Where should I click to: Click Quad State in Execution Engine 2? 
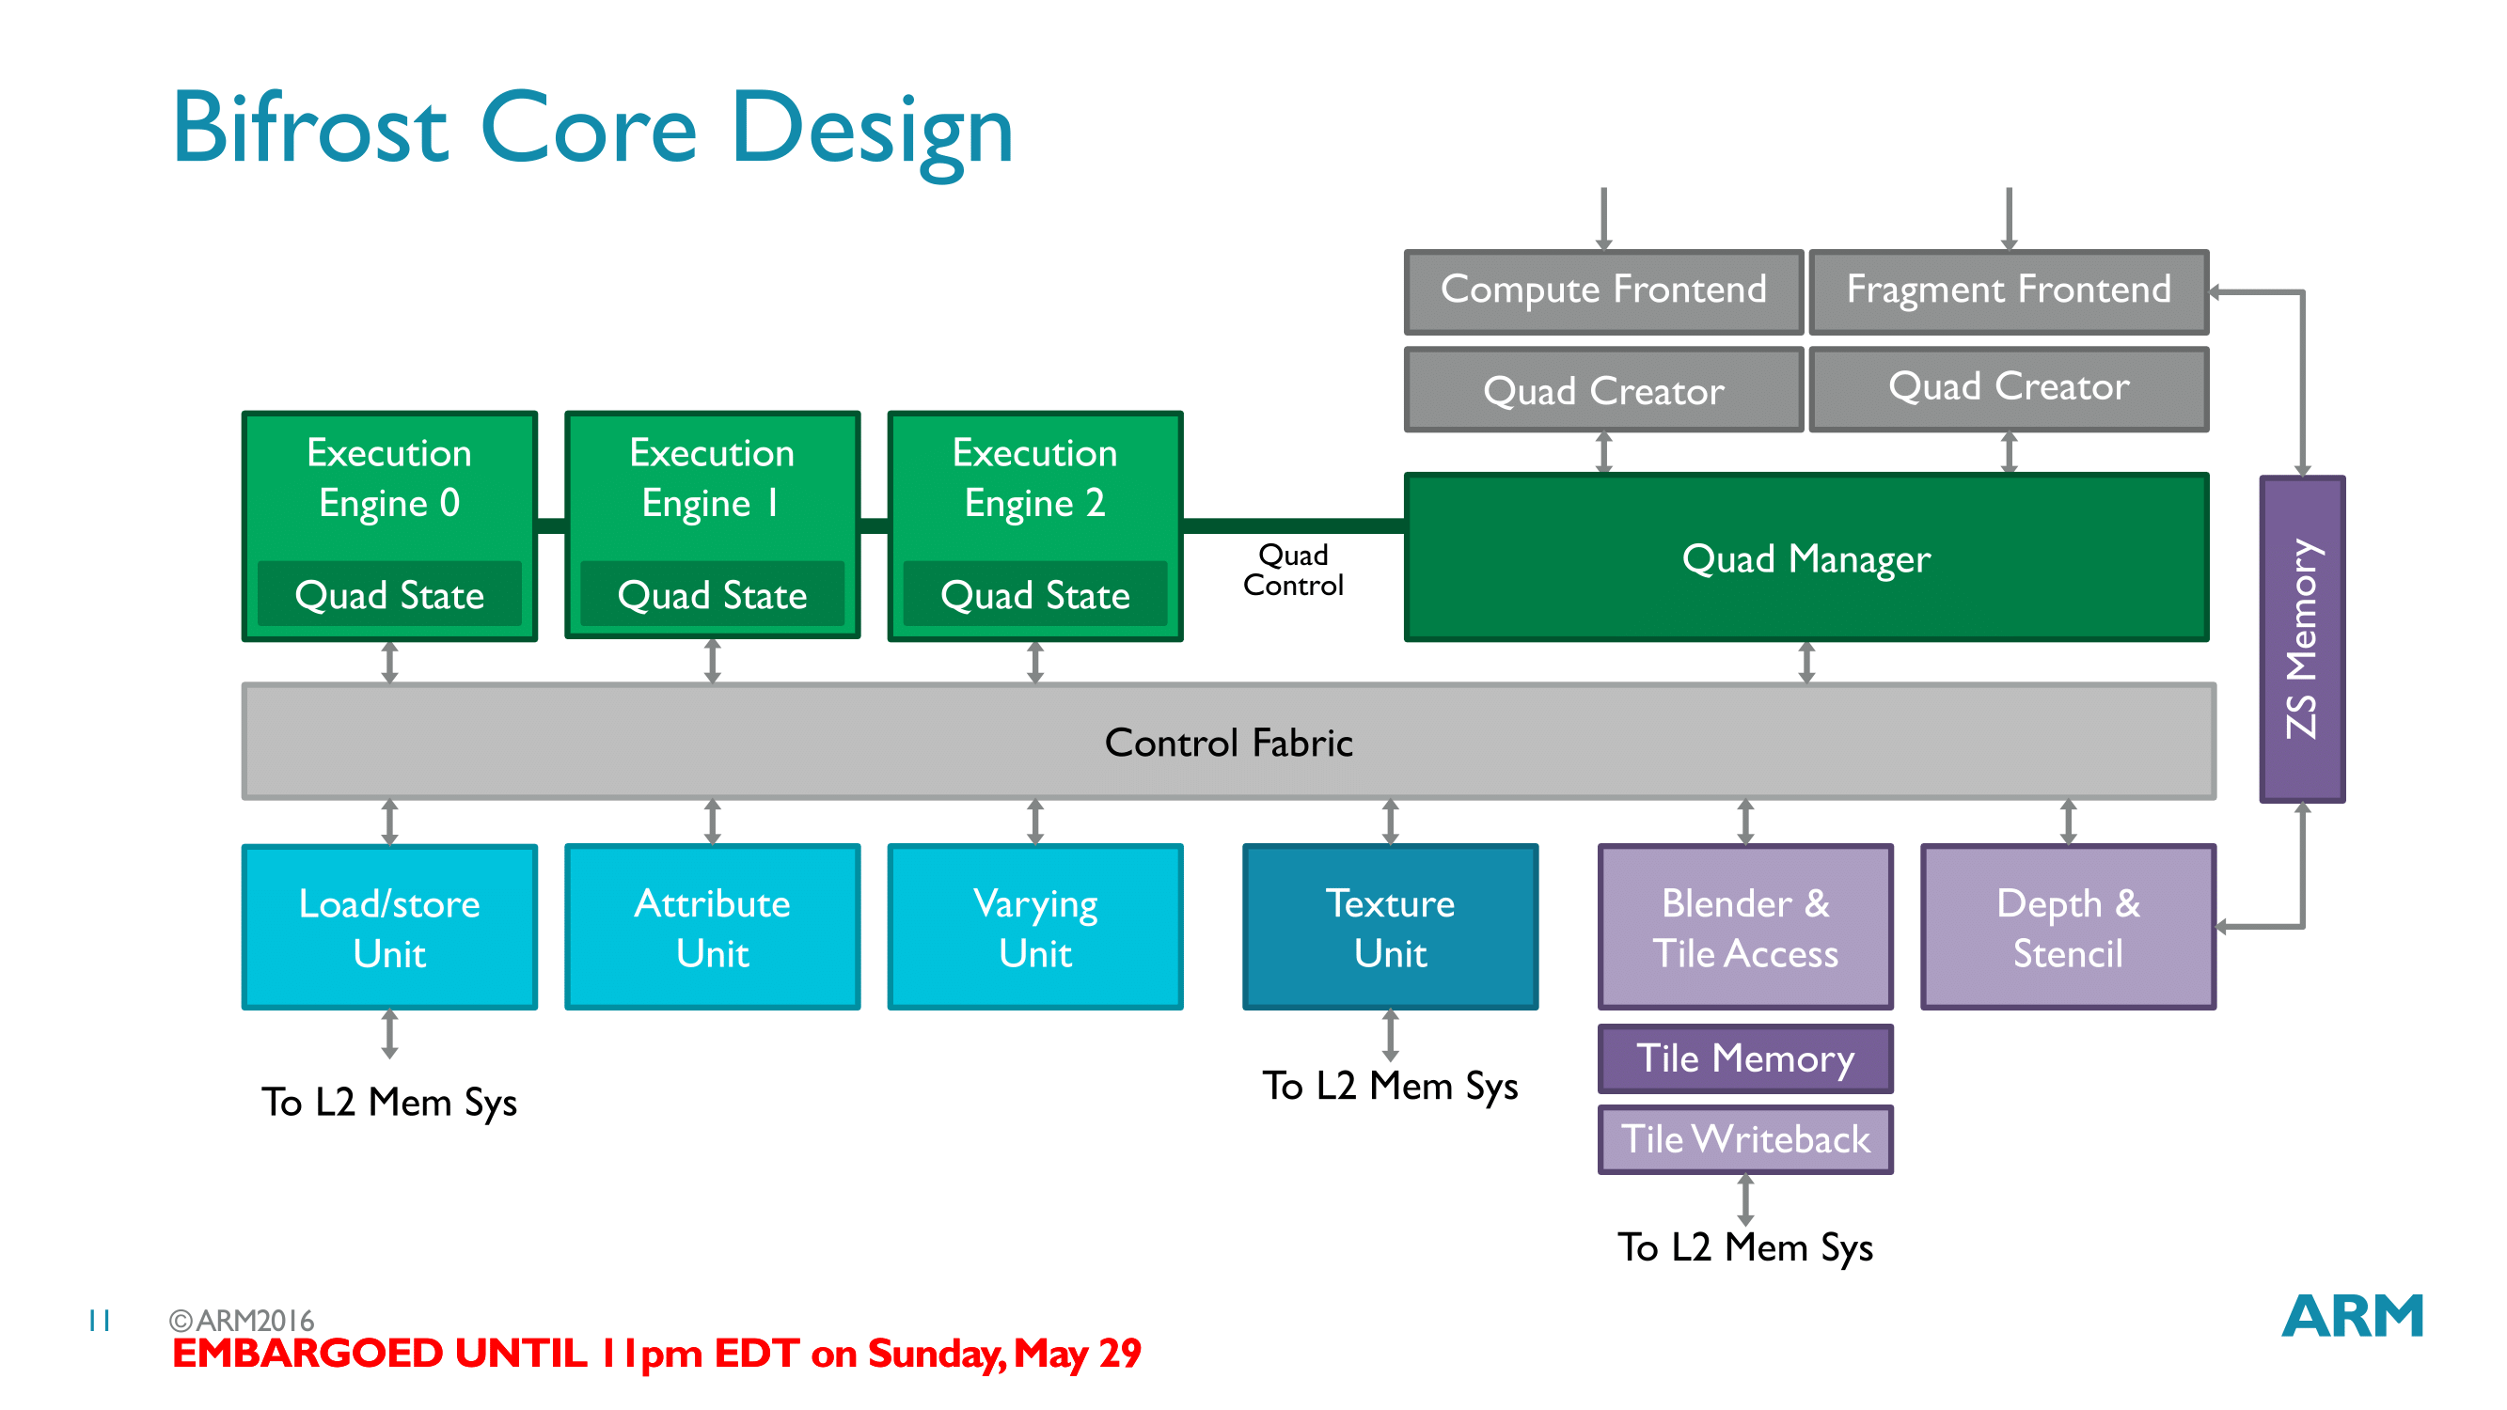pyautogui.click(x=1034, y=595)
